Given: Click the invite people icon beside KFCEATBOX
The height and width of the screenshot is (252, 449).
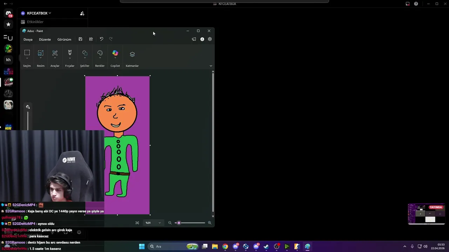Looking at the screenshot, I should point(82,13).
